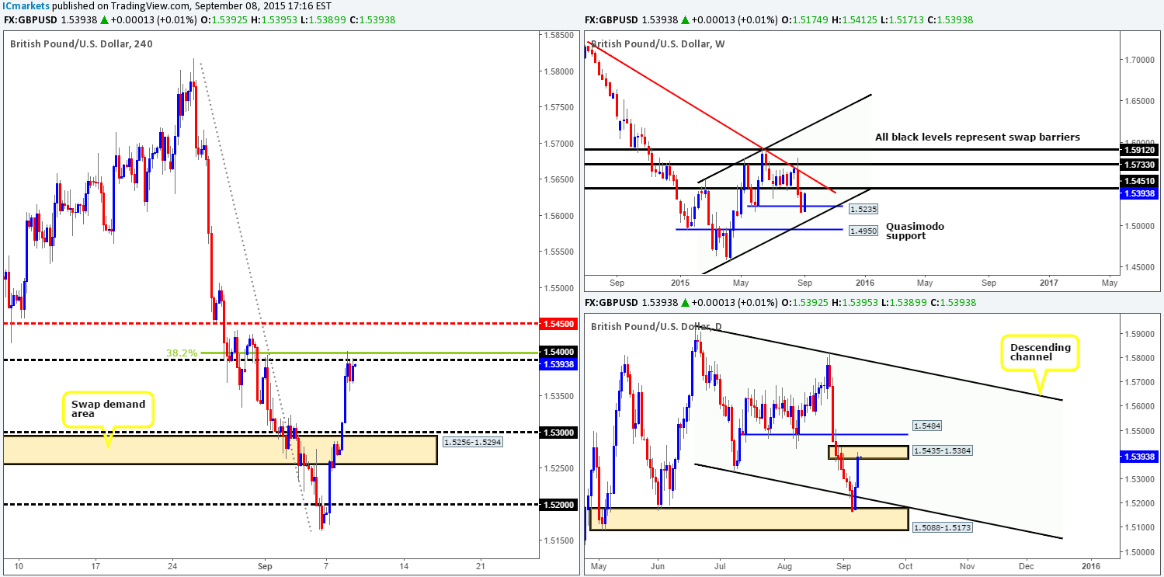Click the FX:GBPUSD symbol above the daily chart
This screenshot has width=1164, height=577.
point(611,302)
